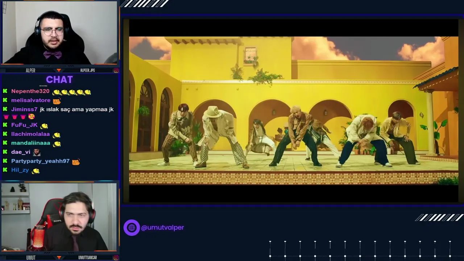464x261 pixels.
Task: Click the melisalvatore username in chat
Action: click(x=31, y=100)
